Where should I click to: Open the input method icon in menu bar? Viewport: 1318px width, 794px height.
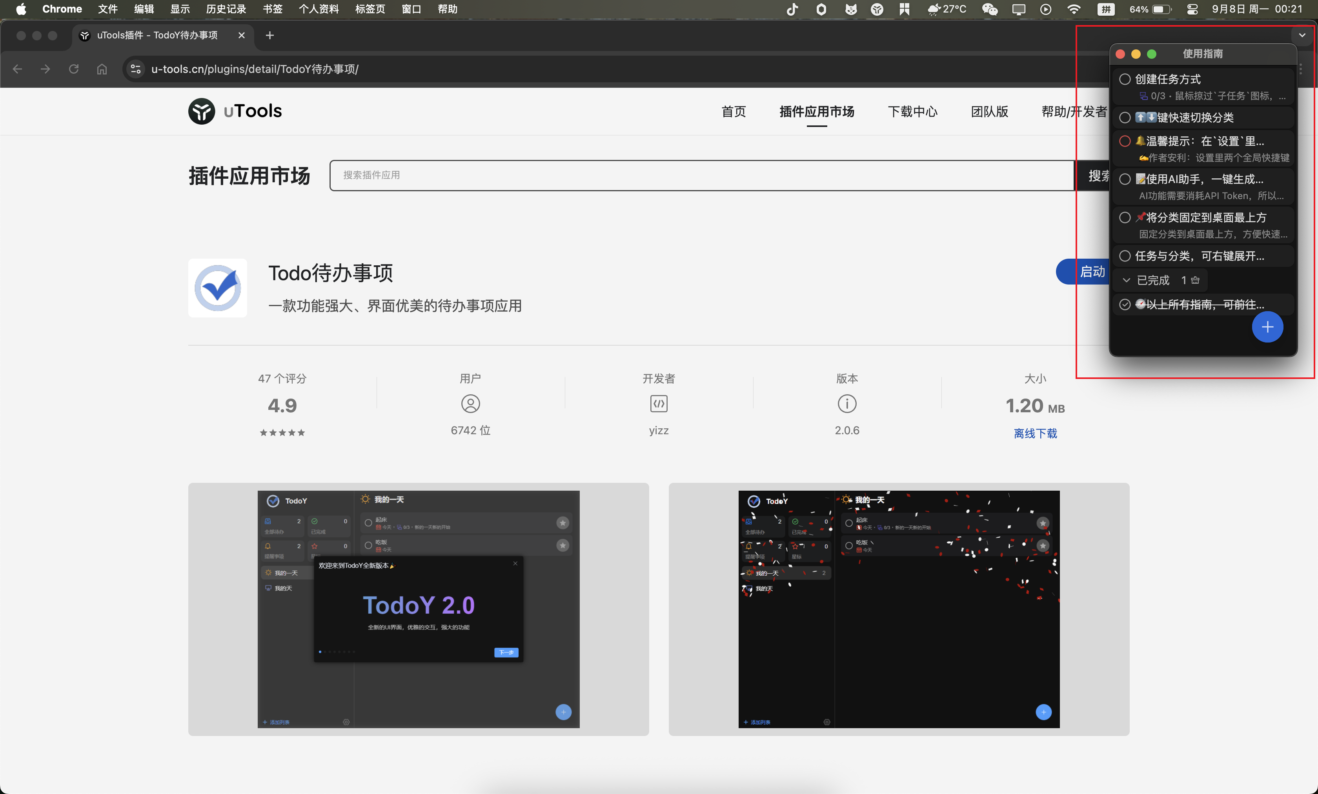point(1106,9)
